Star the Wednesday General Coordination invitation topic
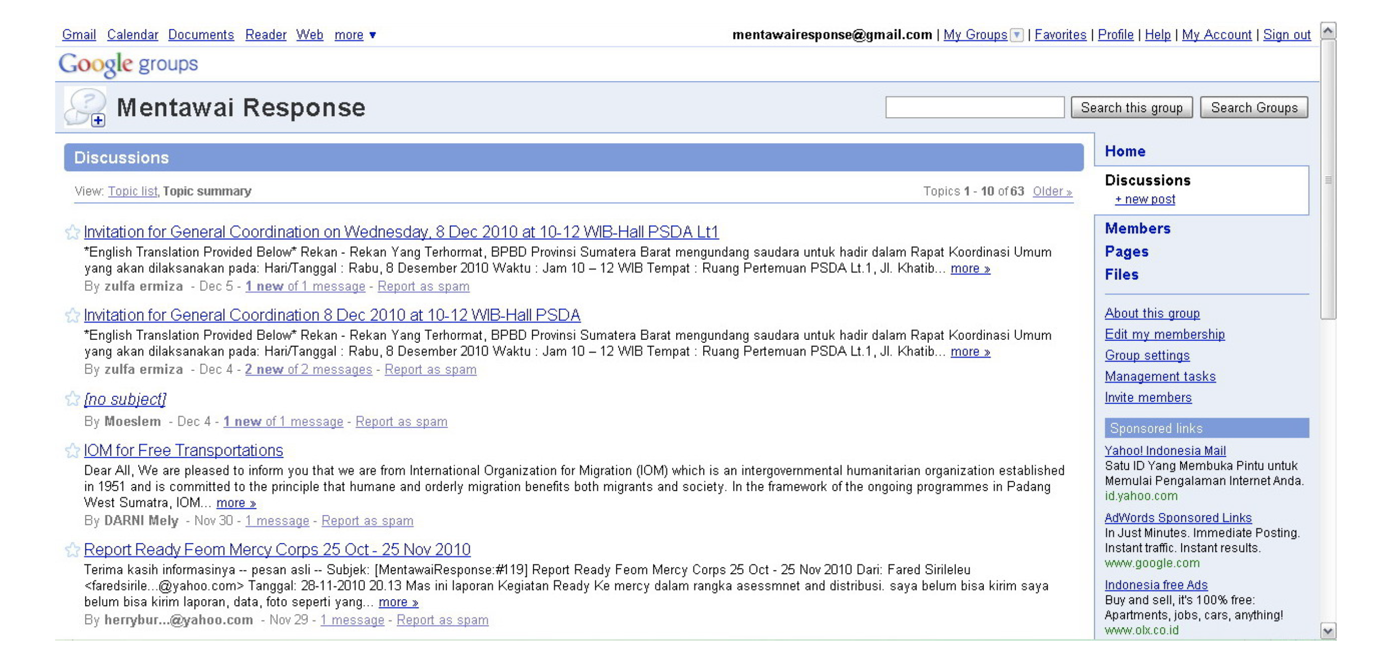The width and height of the screenshot is (1381, 650). 72,232
